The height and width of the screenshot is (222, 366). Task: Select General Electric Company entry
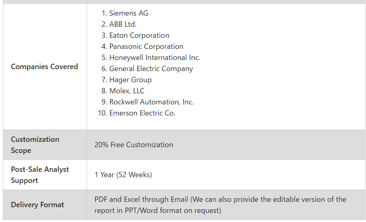tap(151, 69)
